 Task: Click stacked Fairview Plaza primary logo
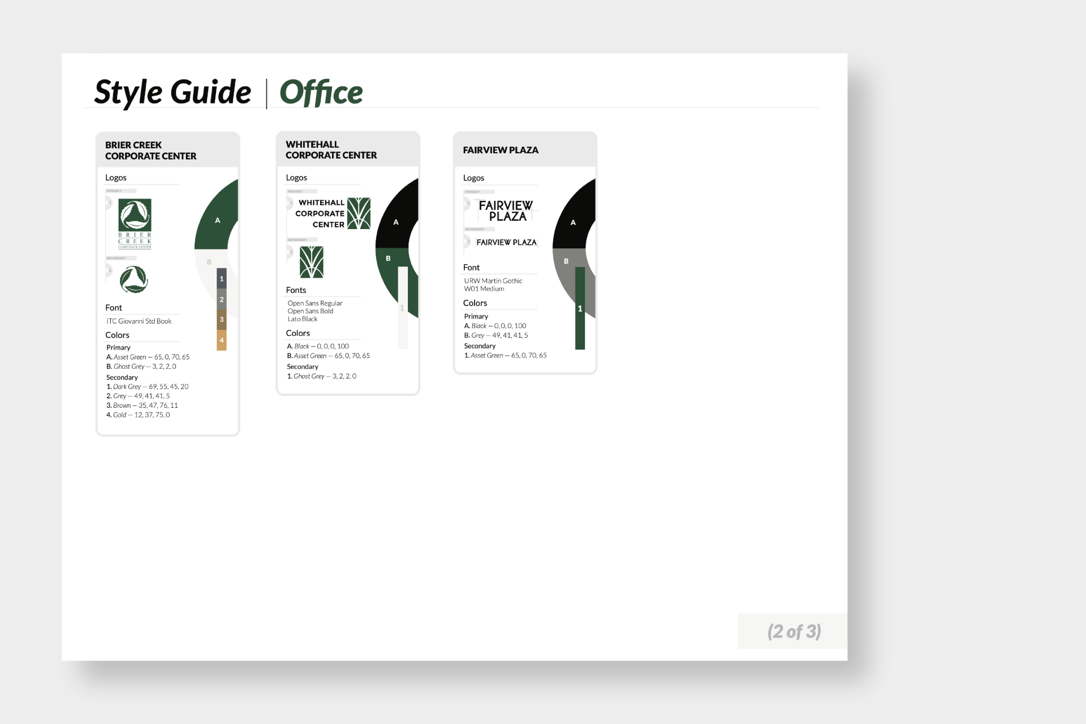tap(506, 211)
